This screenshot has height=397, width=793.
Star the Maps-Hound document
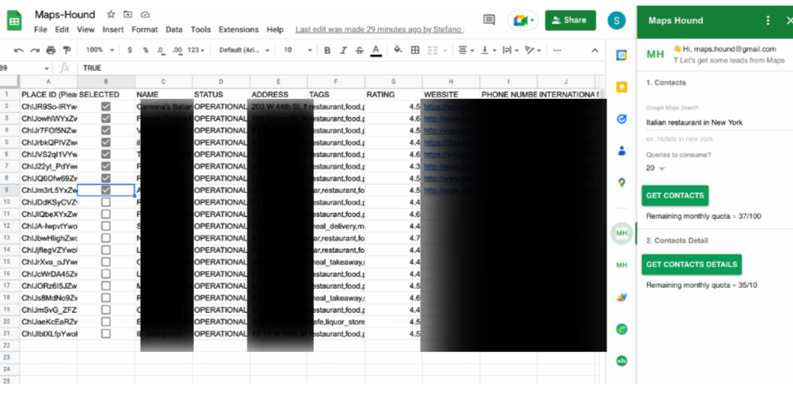111,15
